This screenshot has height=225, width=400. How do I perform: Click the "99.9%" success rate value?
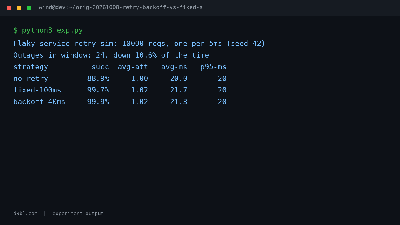[98, 102]
